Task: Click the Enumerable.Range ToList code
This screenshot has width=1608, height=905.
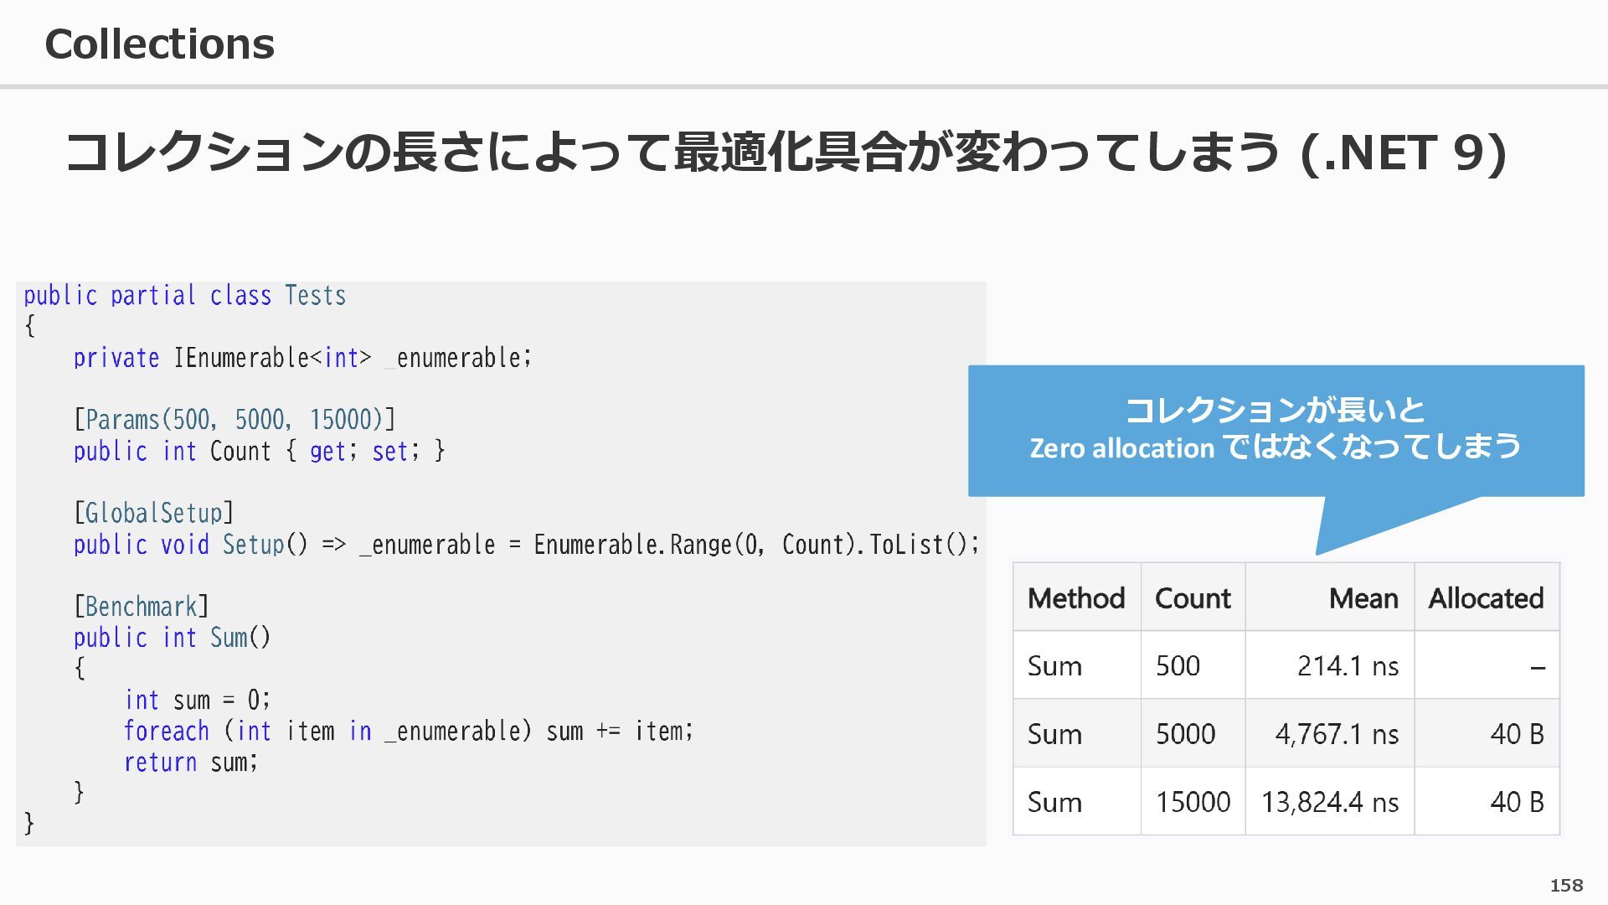Action: click(755, 545)
